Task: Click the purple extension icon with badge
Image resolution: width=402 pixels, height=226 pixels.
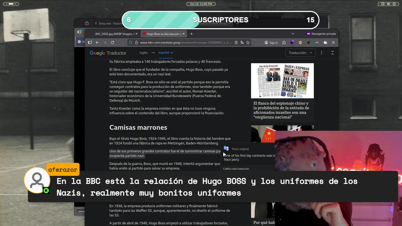Action: click(x=292, y=42)
